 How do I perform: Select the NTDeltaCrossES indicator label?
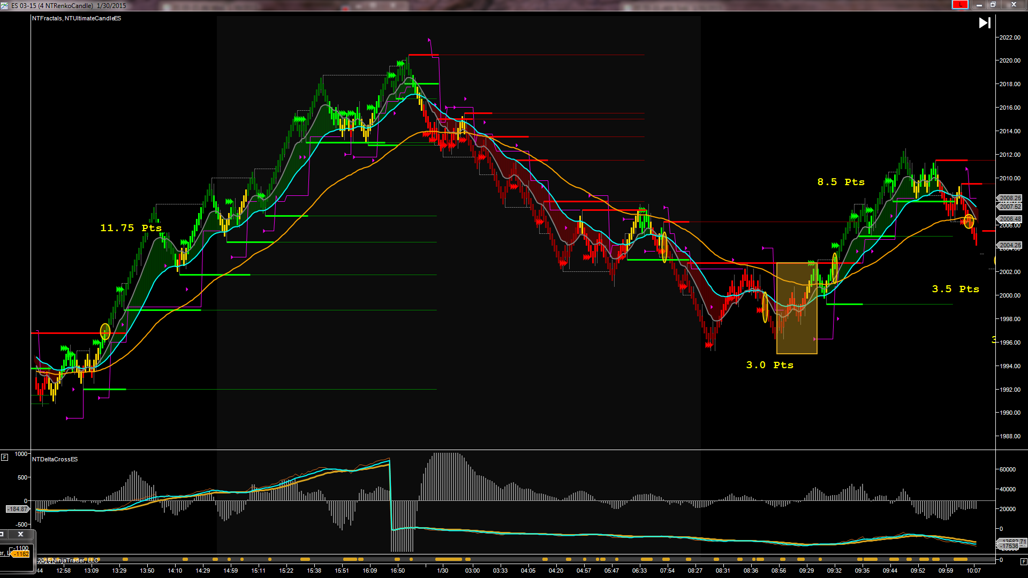click(55, 459)
